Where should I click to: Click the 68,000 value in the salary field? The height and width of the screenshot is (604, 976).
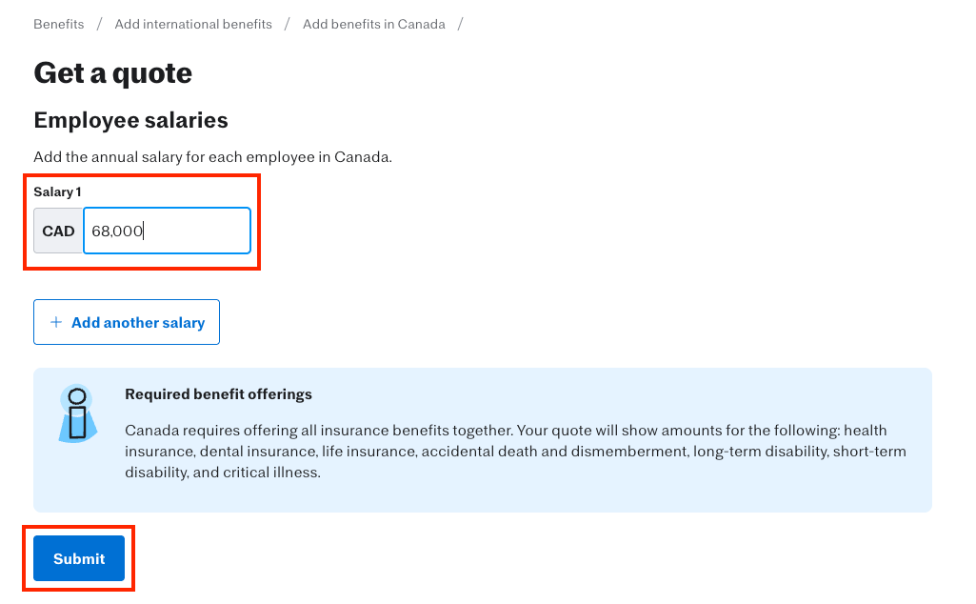point(117,231)
